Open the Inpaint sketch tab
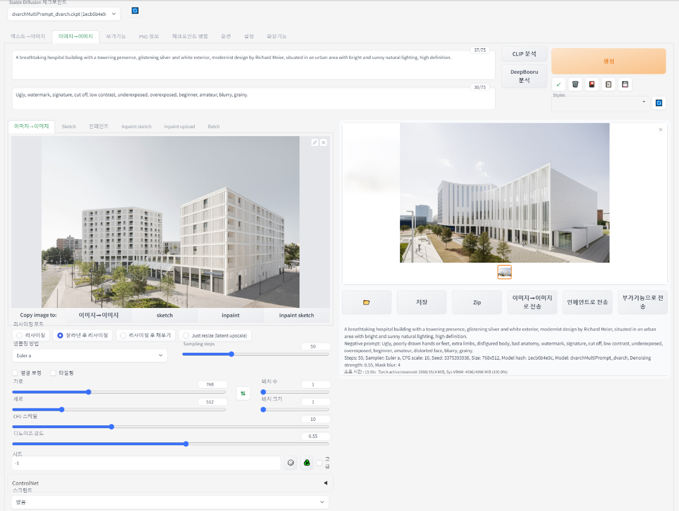This screenshot has width=679, height=511. pos(137,126)
